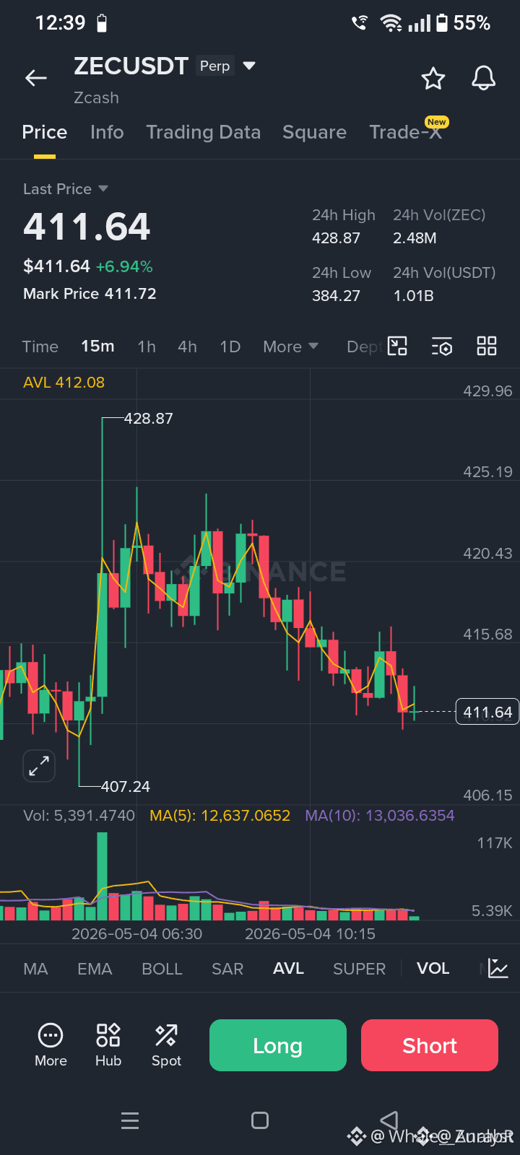This screenshot has width=520, height=1155.
Task: Add ZECUSDT to favorites with star icon
Action: 433,78
